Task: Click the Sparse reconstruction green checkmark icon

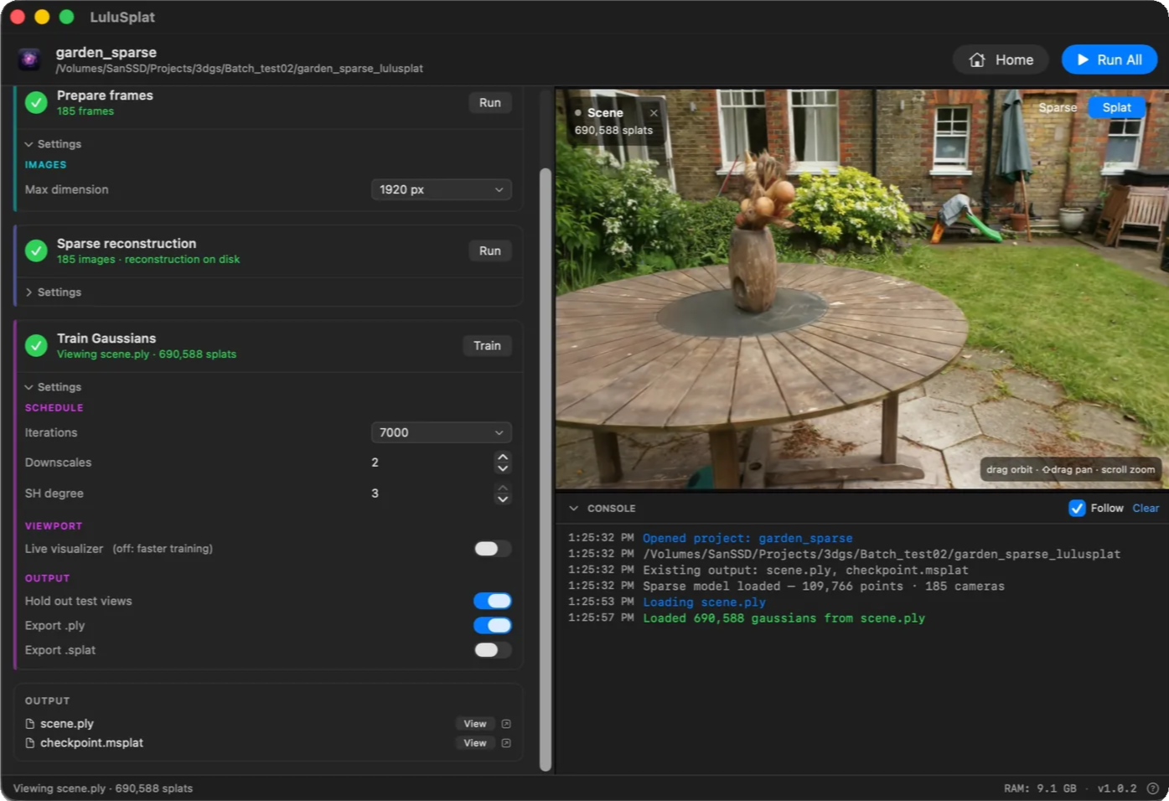Action: (36, 251)
